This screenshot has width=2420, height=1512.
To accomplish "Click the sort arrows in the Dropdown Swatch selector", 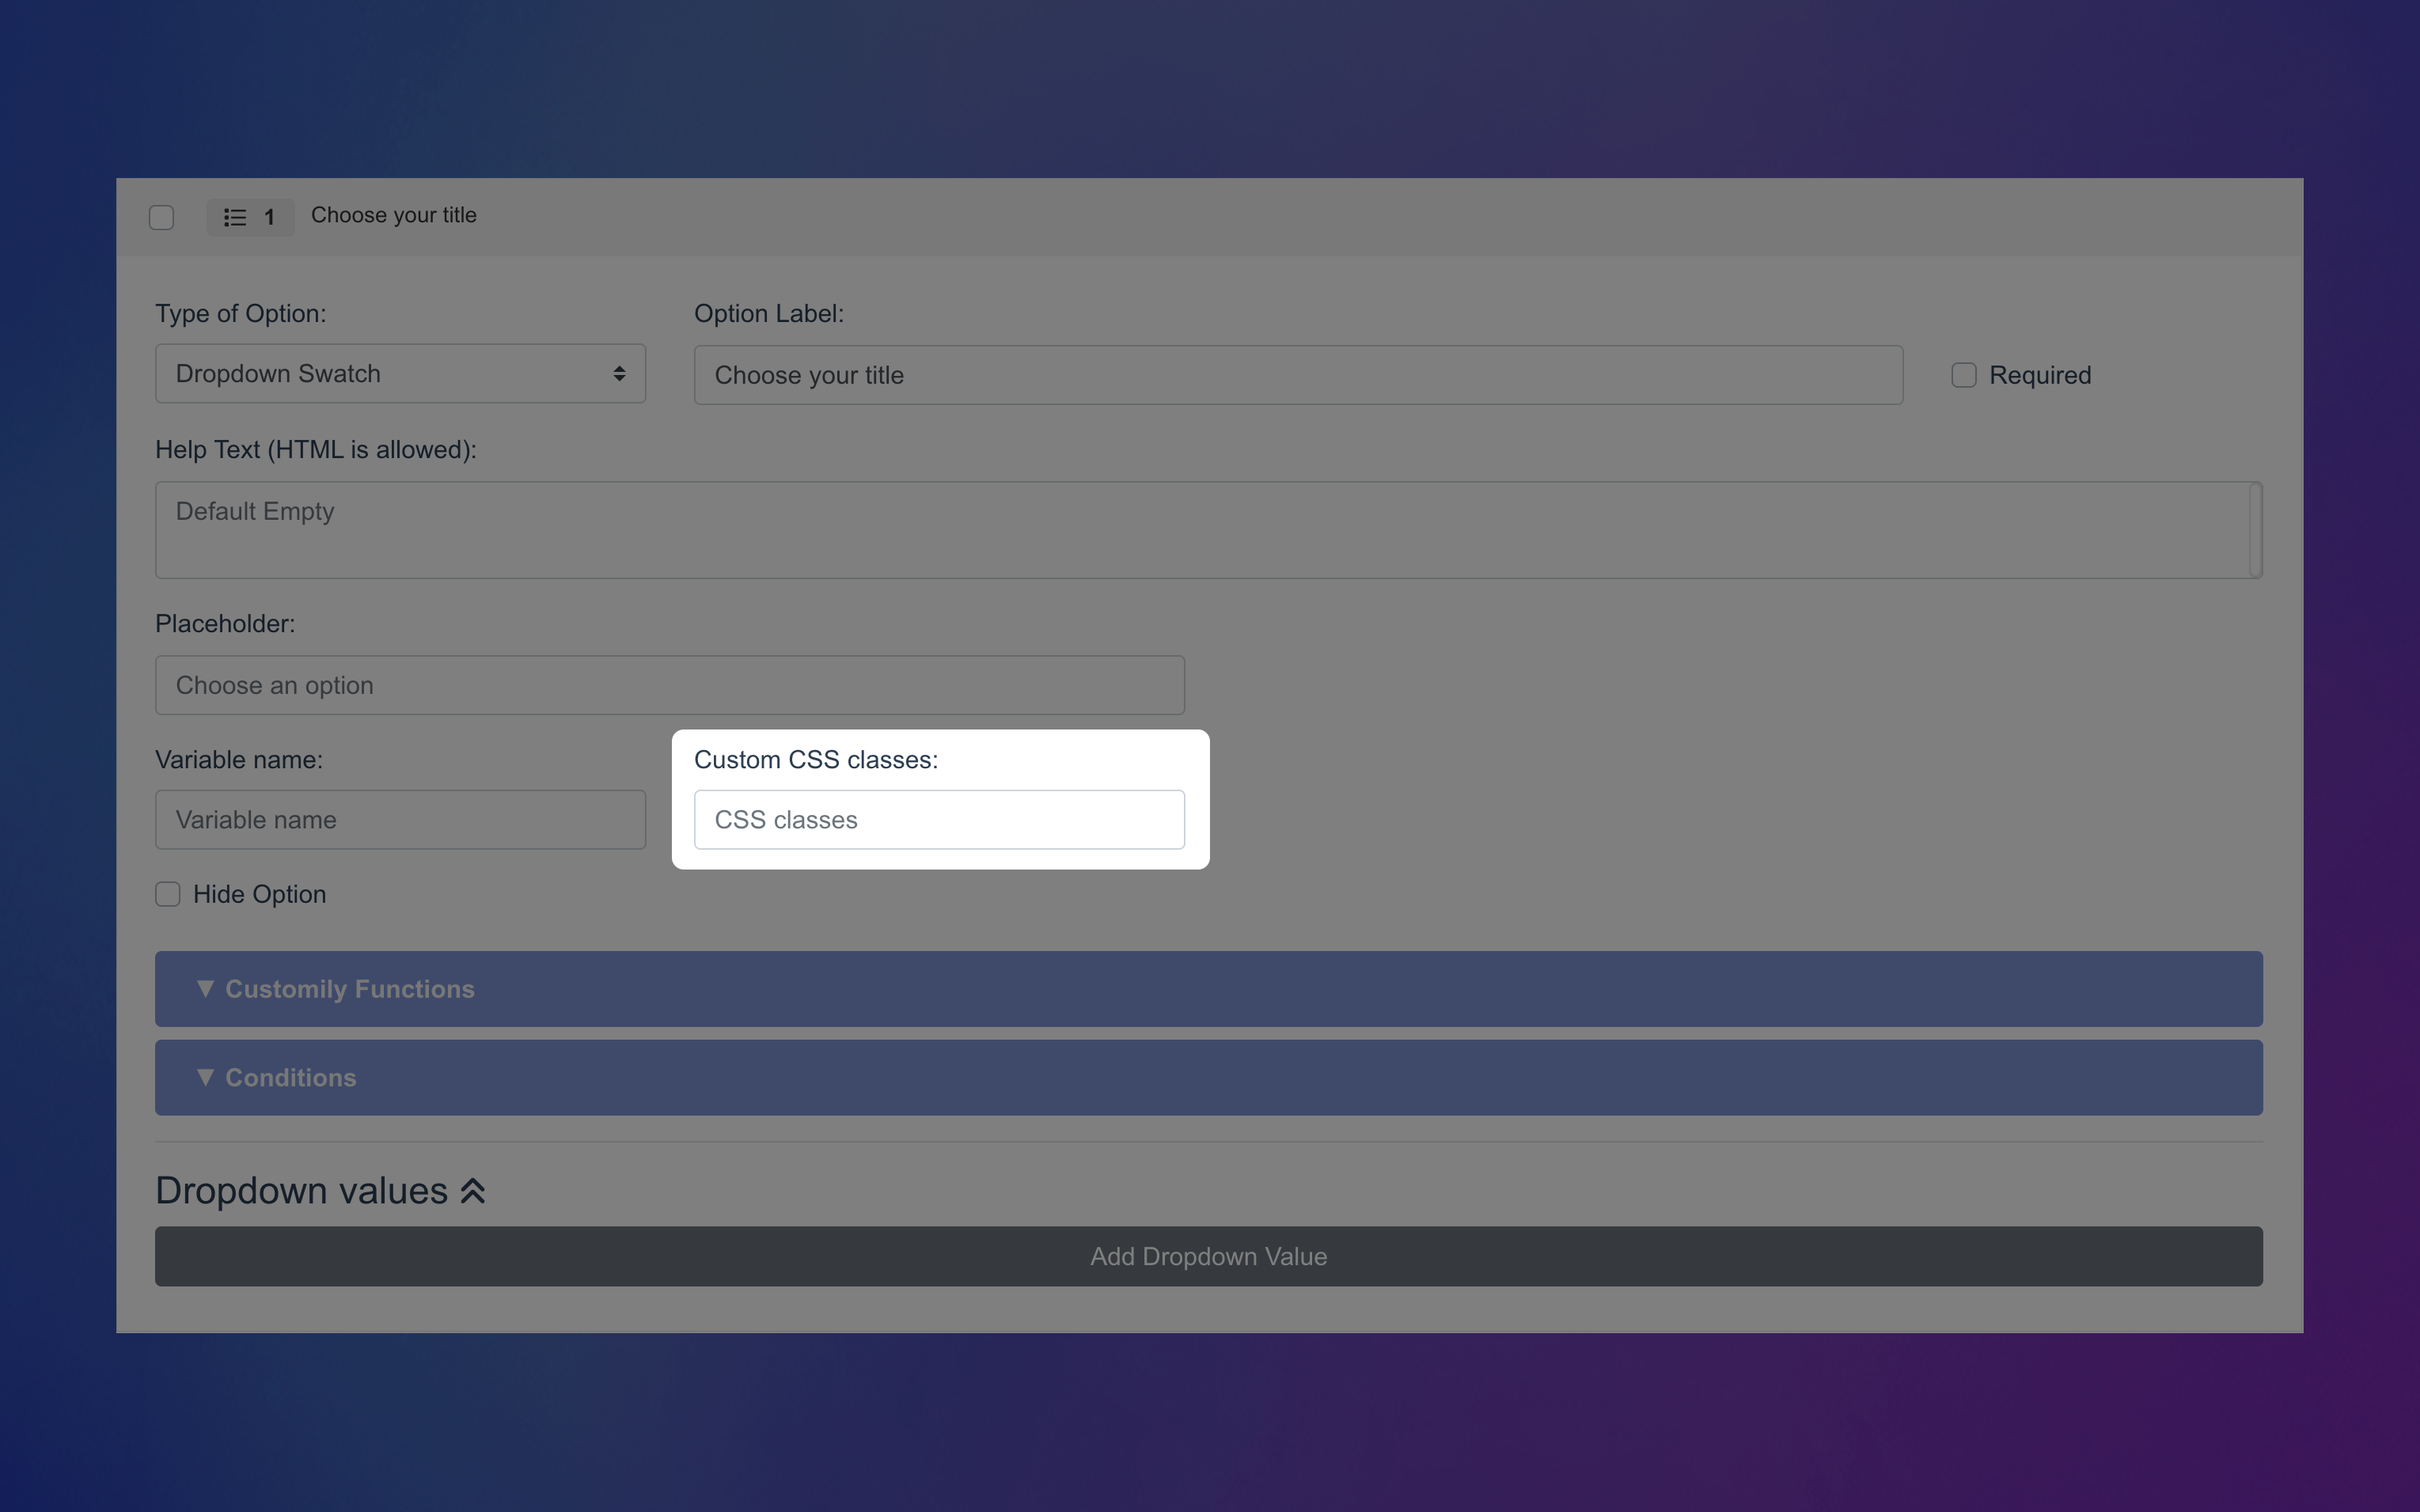I will tap(620, 373).
